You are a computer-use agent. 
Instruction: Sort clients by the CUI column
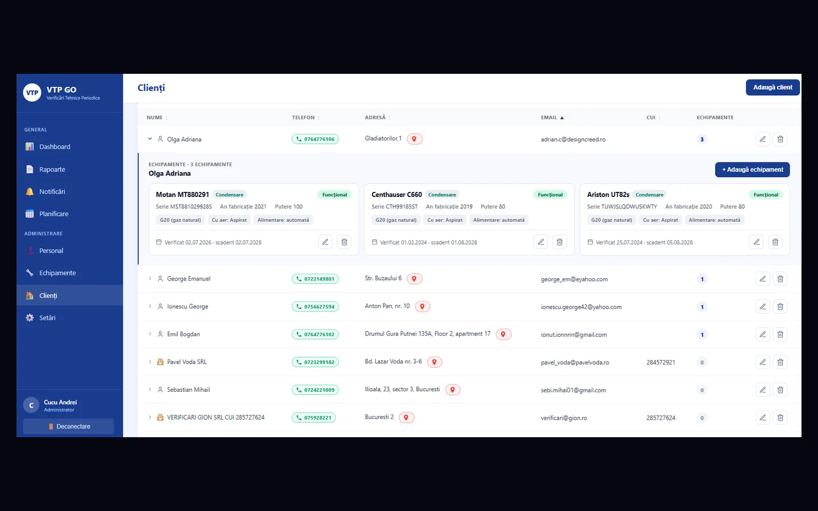pyautogui.click(x=654, y=118)
